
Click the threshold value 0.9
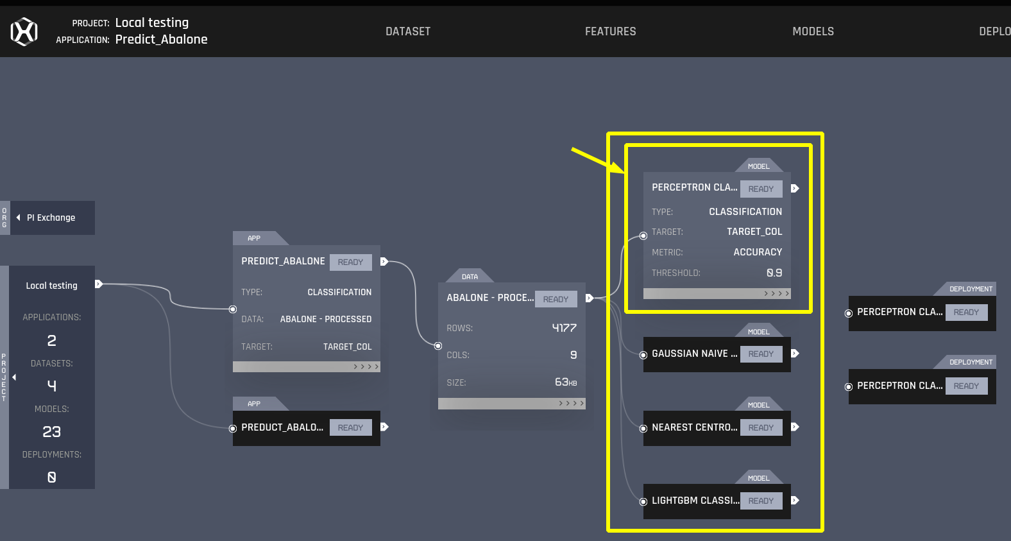774,273
